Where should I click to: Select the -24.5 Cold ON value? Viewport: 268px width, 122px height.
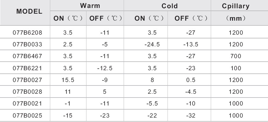tap(152, 44)
